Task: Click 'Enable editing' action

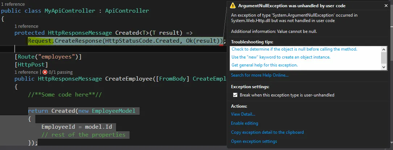Action: [244, 123]
